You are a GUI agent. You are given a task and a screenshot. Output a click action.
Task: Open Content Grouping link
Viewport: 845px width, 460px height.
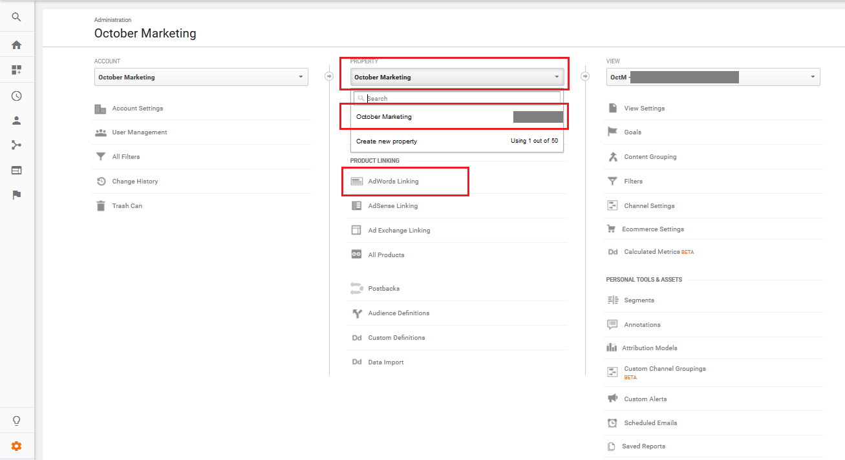pyautogui.click(x=650, y=157)
